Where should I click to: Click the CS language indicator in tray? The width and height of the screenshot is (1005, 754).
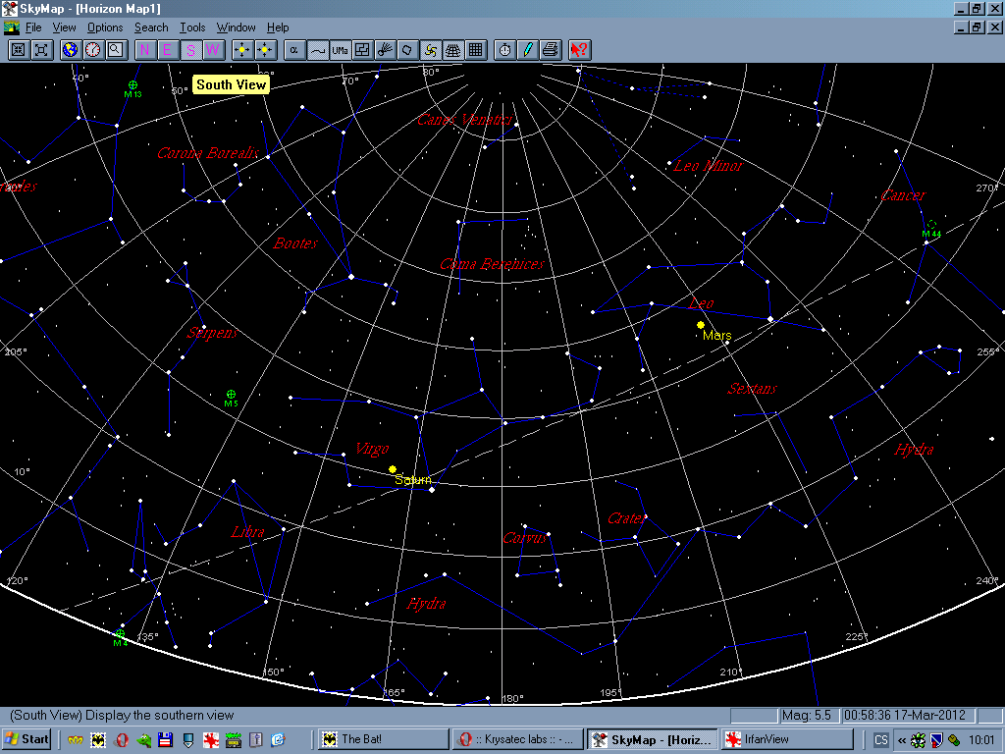click(x=881, y=740)
